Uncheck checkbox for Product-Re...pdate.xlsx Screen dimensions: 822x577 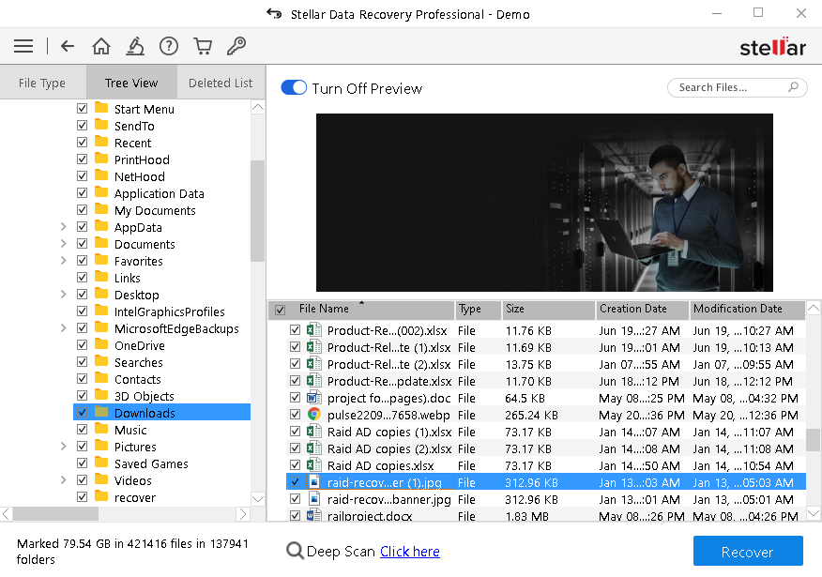(296, 381)
